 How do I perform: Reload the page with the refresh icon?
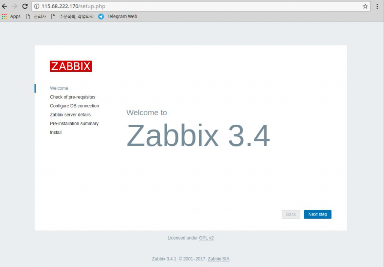[24, 6]
